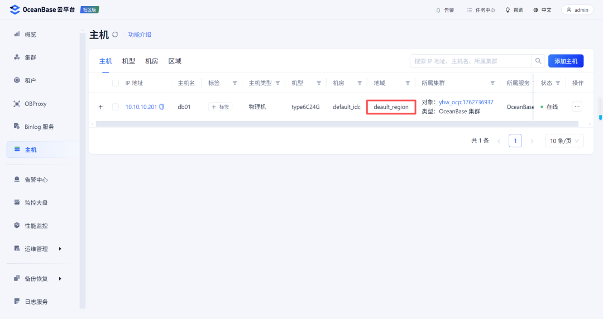Refresh the host list with the reload icon
Viewport: 603px width, 319px height.
pyautogui.click(x=115, y=35)
